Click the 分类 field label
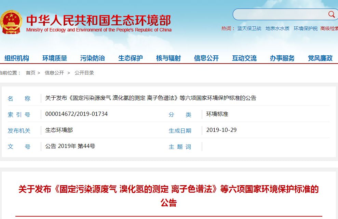 point(180,114)
